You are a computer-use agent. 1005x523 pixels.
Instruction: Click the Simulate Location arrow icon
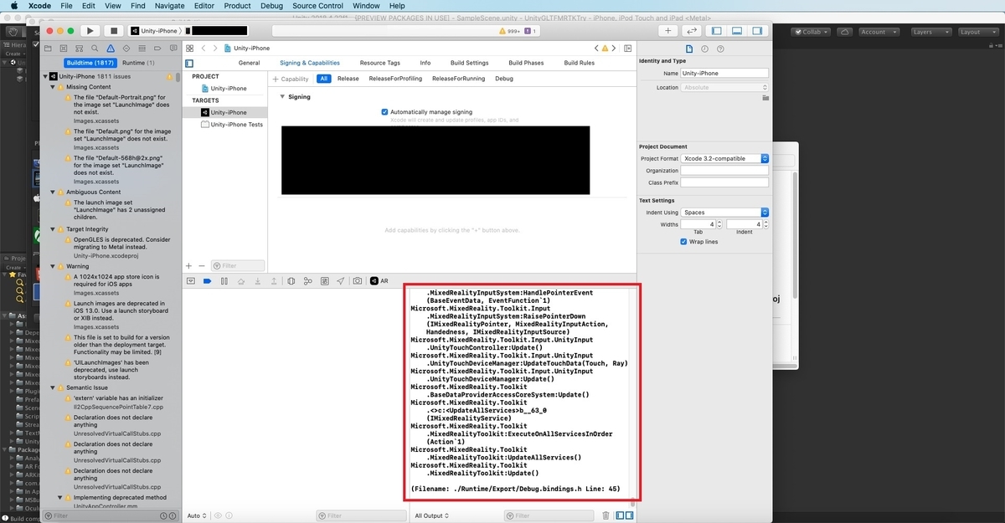coord(341,281)
